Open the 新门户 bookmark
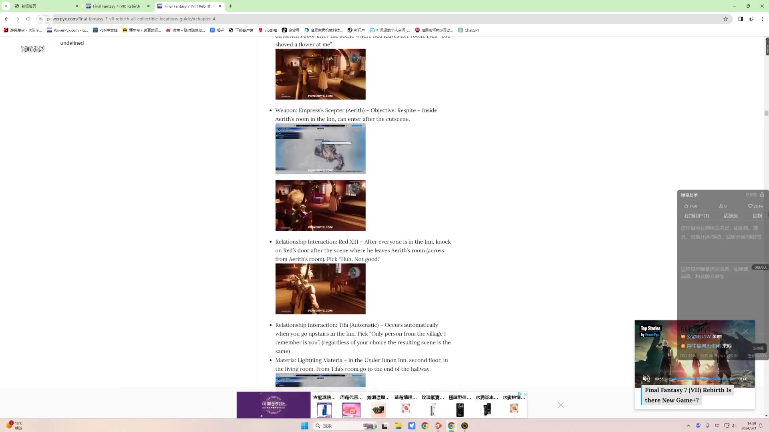The width and height of the screenshot is (769, 432). click(356, 30)
